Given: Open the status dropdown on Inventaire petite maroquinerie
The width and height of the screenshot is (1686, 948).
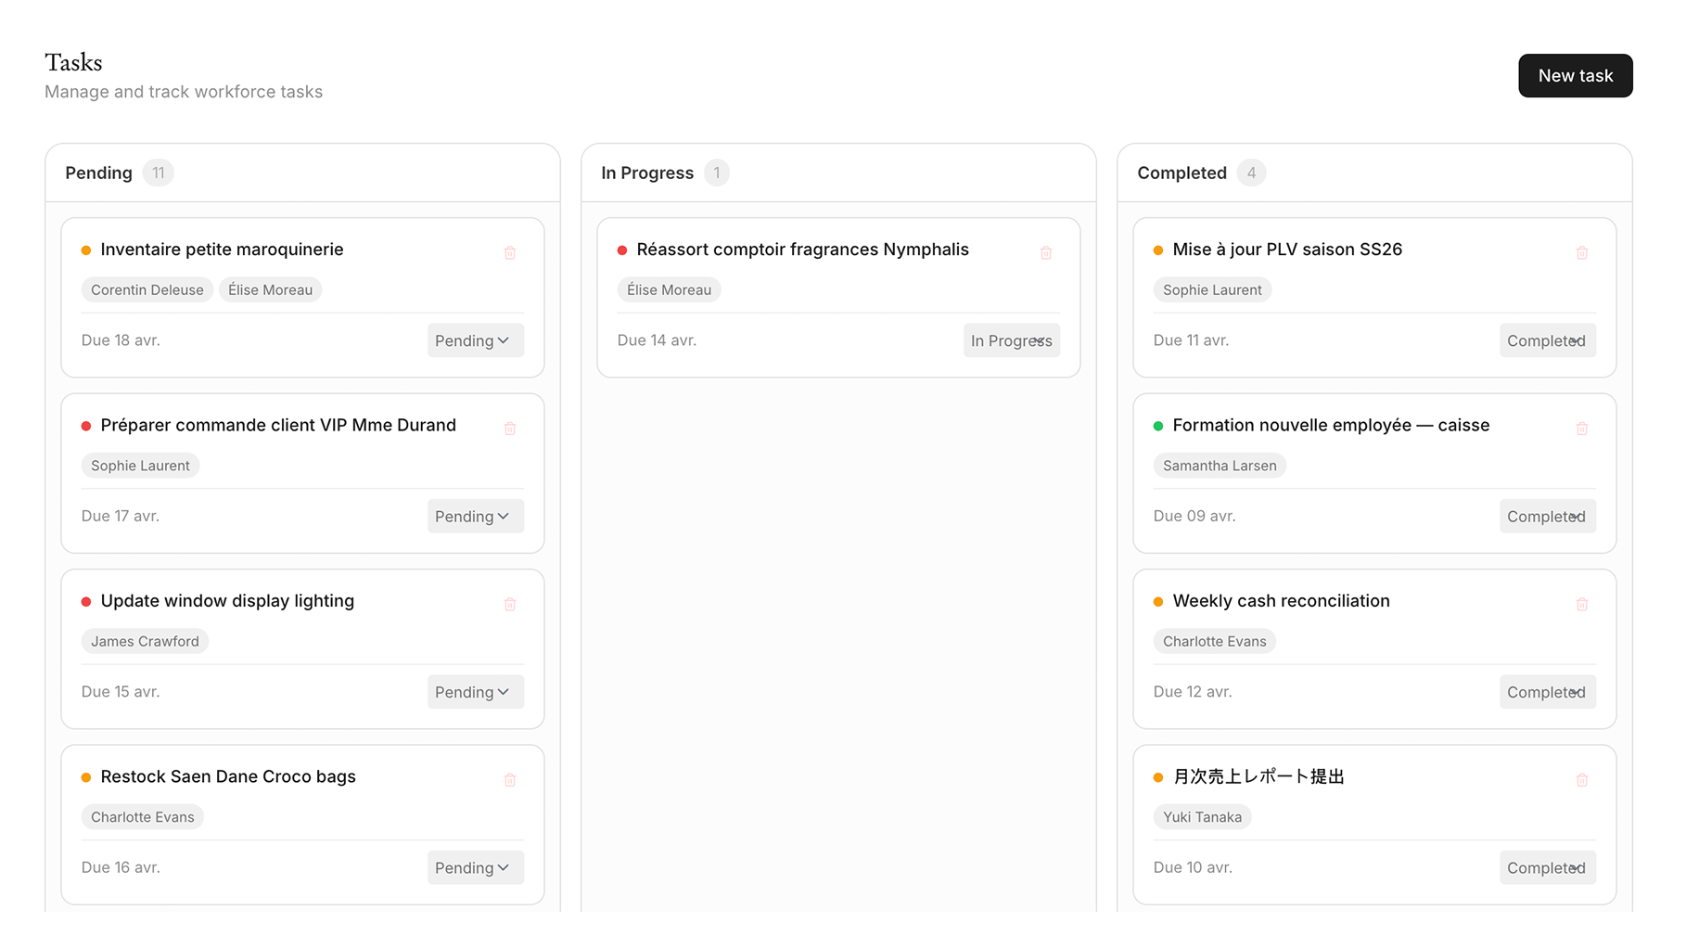Looking at the screenshot, I should point(475,340).
